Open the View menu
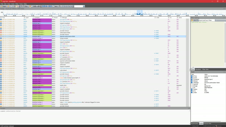Image resolution: width=226 pixels, height=127 pixels. click(x=9, y=4)
